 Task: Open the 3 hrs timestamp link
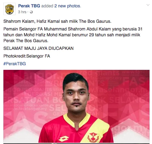pyautogui.click(x=22, y=12)
